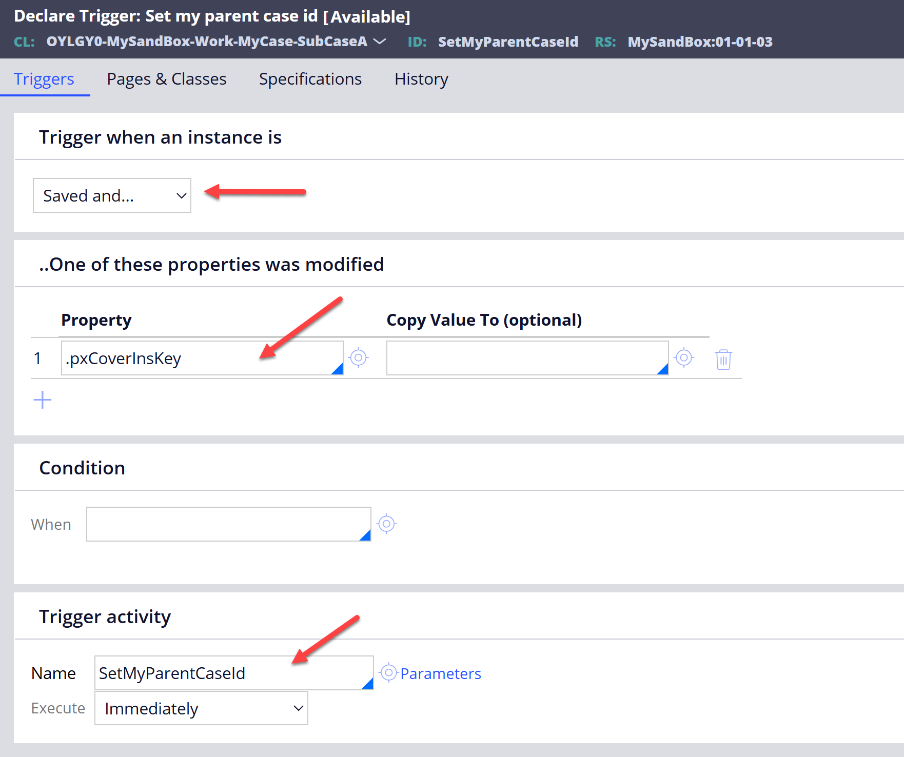Expand the class name chevron in the header

pos(379,42)
